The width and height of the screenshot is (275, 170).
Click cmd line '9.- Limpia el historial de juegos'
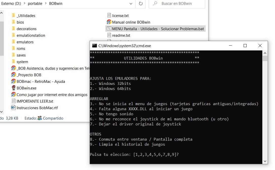128,144
